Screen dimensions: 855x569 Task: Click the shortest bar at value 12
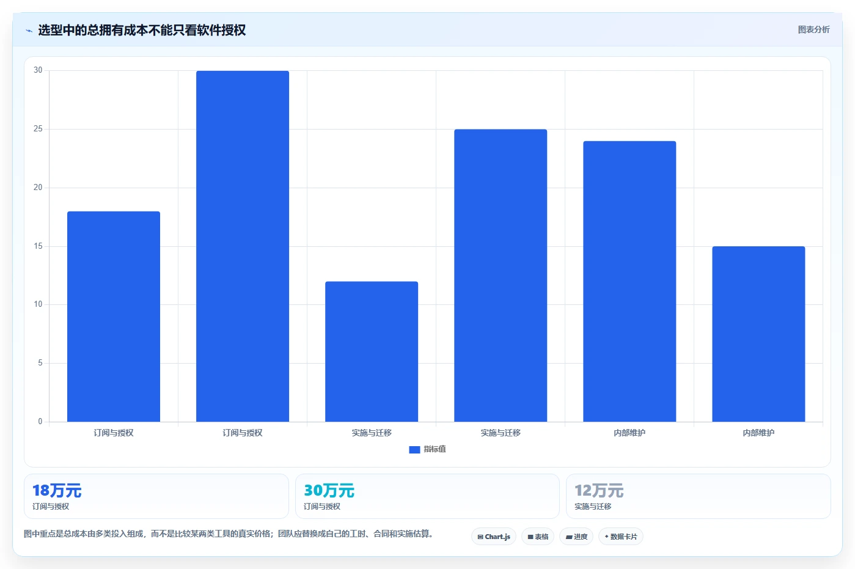pyautogui.click(x=372, y=351)
